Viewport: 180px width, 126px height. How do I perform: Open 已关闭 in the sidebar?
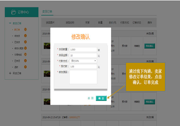[x=17, y=61]
